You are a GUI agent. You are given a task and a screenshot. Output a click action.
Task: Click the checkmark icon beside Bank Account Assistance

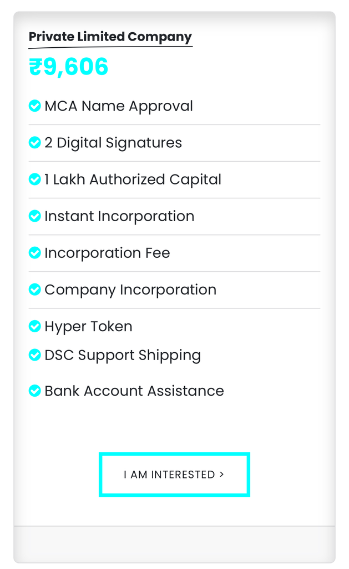[34, 391]
